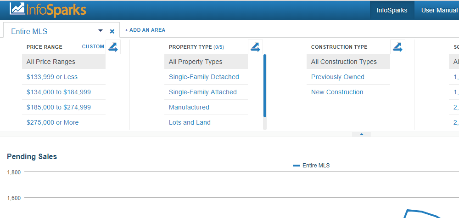Open the InfoSparks top tab

tap(392, 10)
